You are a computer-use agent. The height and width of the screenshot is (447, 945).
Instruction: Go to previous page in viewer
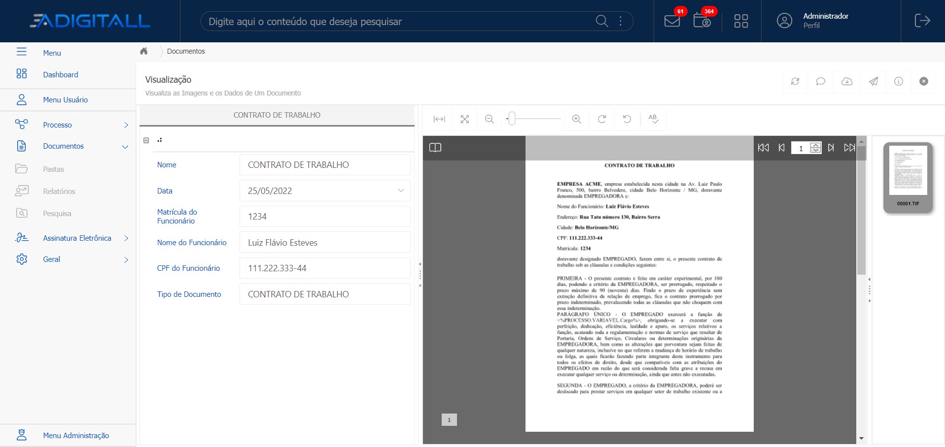(781, 148)
